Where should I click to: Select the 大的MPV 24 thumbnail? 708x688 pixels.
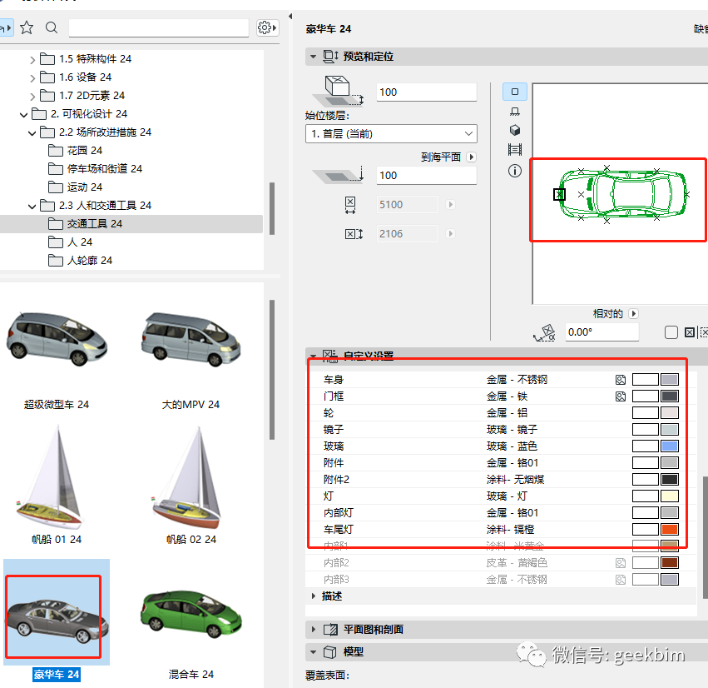[191, 339]
